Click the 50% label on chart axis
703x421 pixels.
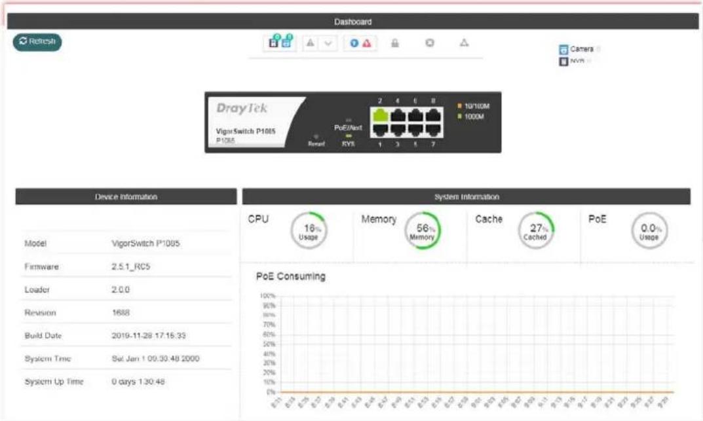[x=269, y=344]
